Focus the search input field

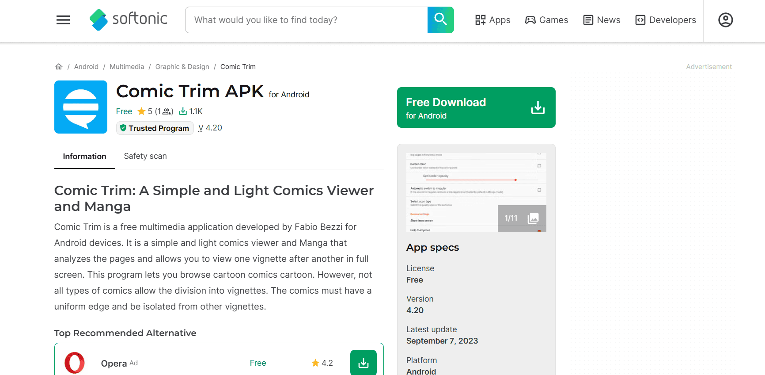pyautogui.click(x=306, y=20)
